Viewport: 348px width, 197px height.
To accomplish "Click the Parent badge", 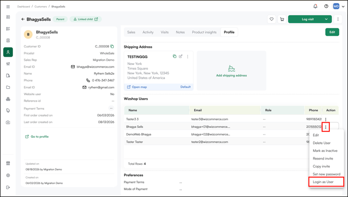I will click(x=60, y=19).
